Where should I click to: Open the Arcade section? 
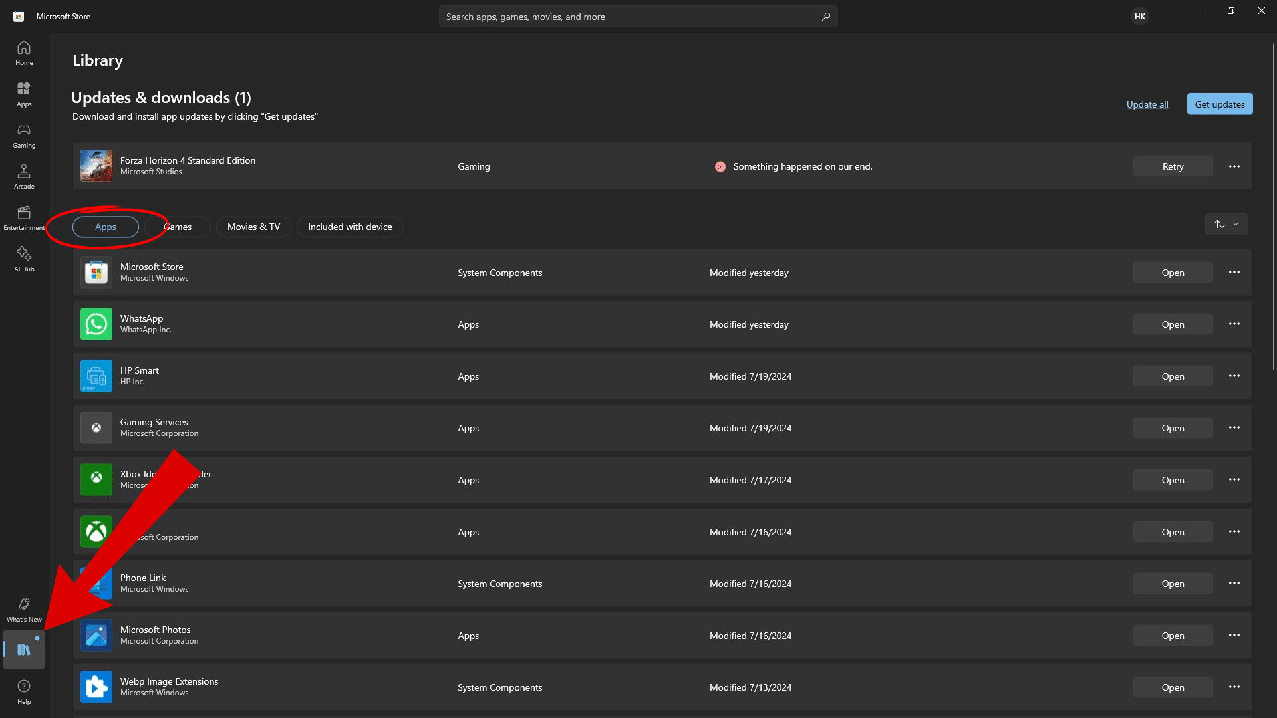pyautogui.click(x=24, y=177)
